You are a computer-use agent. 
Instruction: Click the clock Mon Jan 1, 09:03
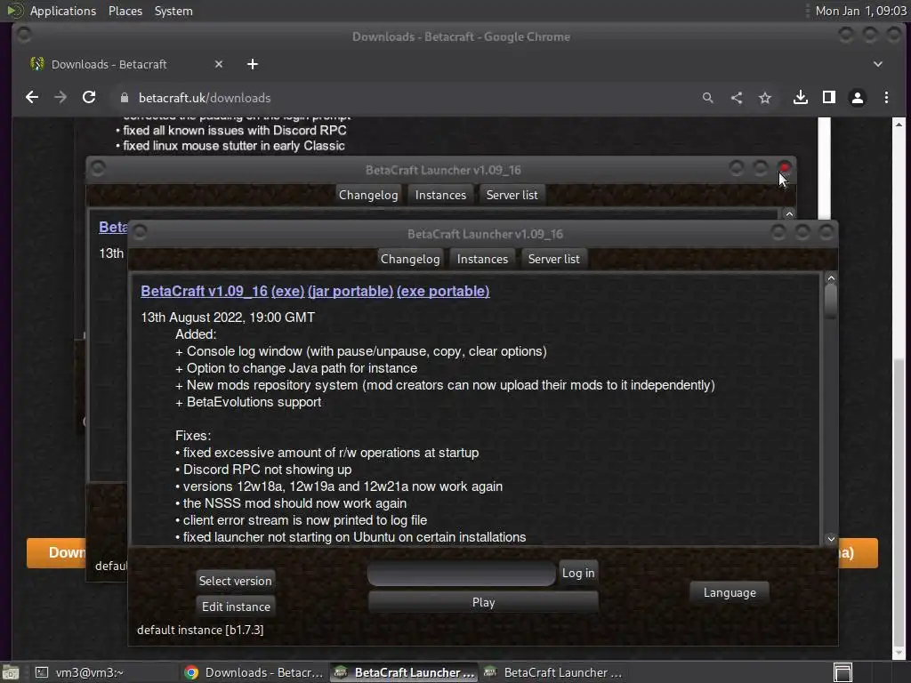[x=860, y=11]
